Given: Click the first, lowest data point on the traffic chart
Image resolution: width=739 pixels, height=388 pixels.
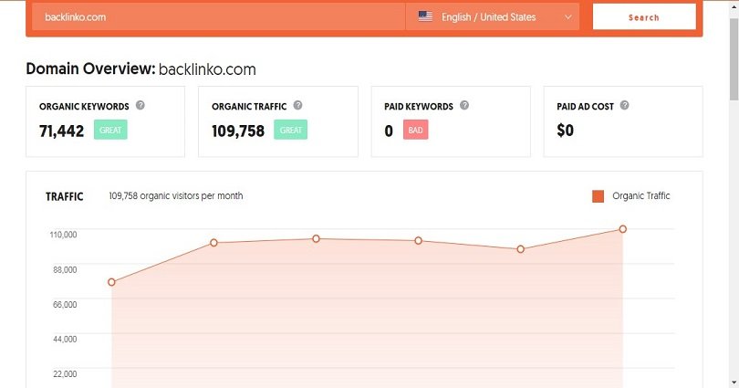Looking at the screenshot, I should (x=111, y=282).
